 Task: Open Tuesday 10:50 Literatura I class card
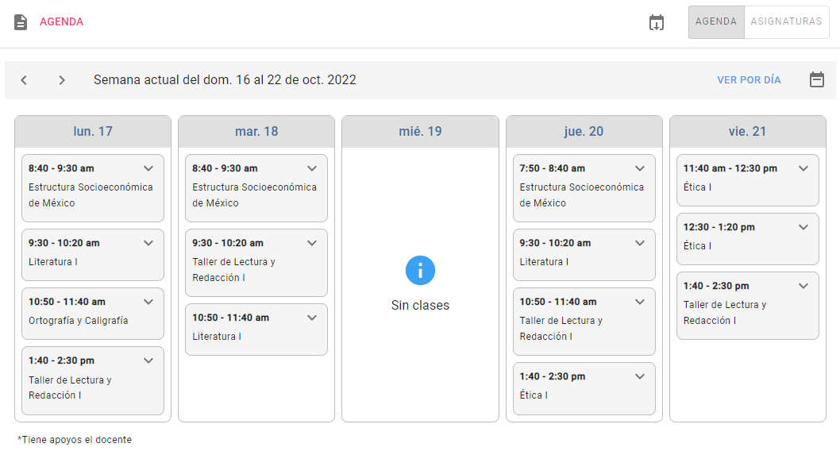[256, 327]
